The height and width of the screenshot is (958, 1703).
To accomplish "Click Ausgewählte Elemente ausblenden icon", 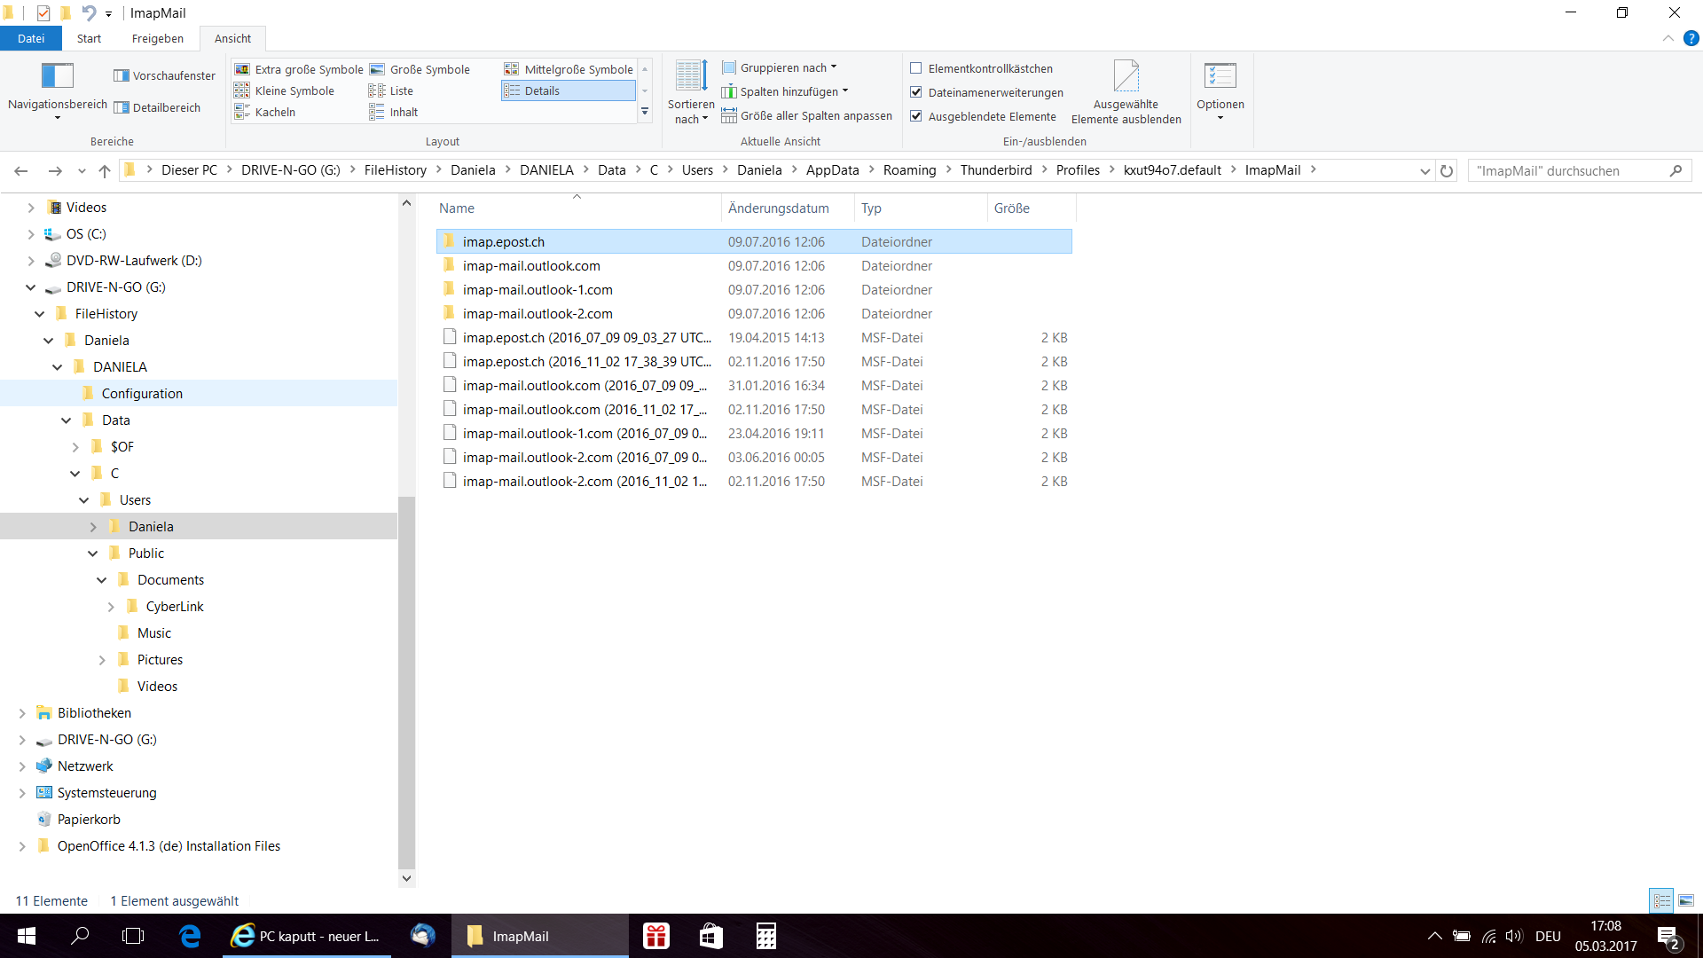I will click(1126, 76).
